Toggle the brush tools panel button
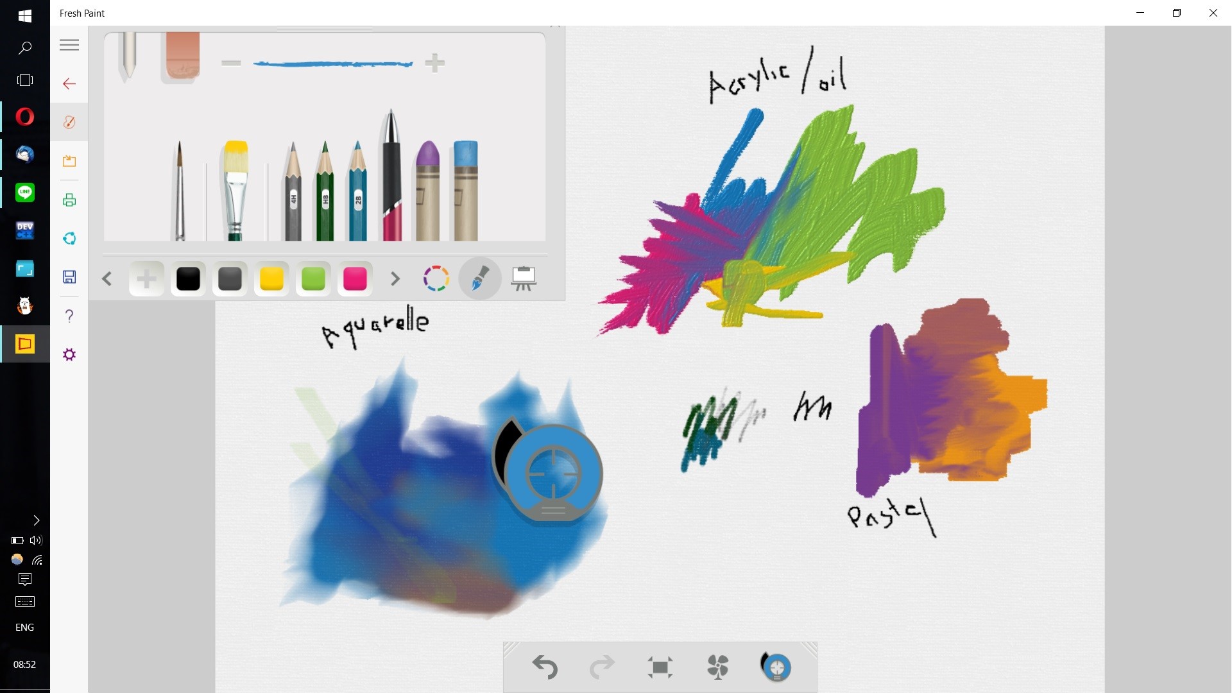 [x=480, y=278]
